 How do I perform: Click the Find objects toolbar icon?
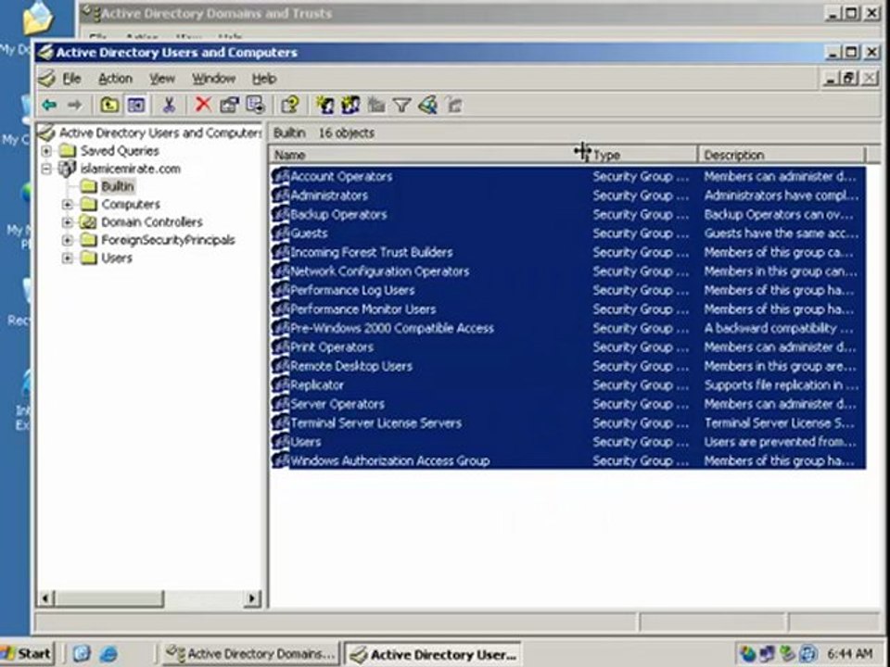427,105
